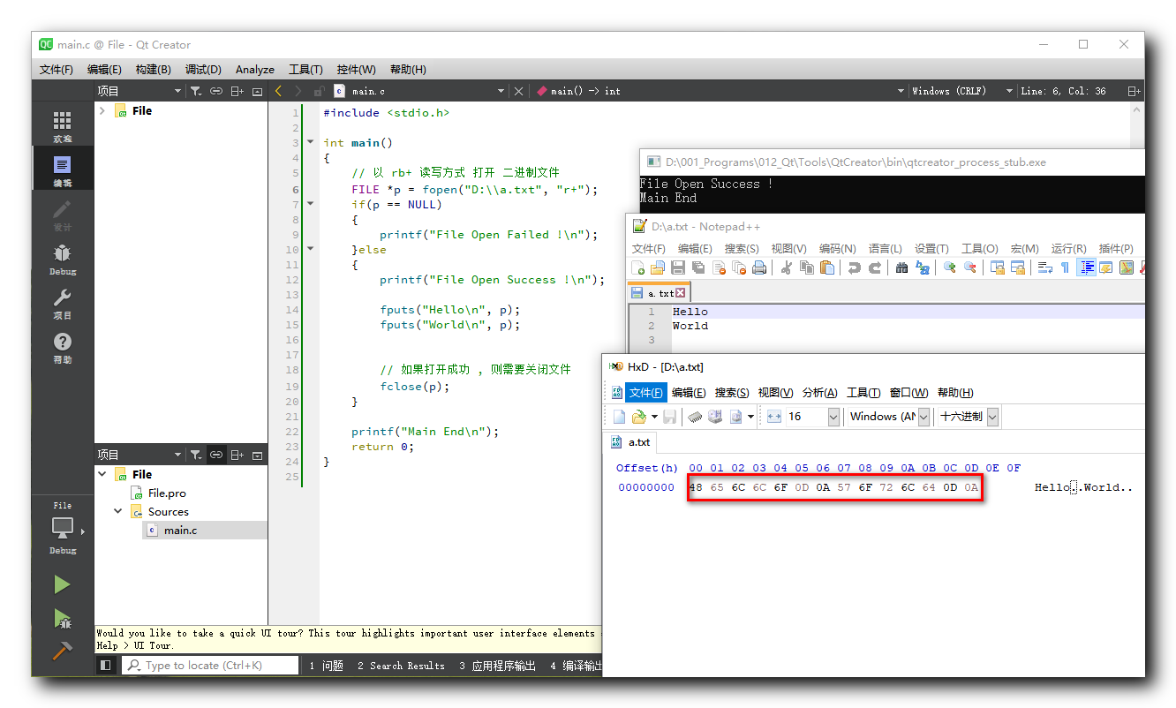
Task: Open the 3 应用程序输出 pane
Action: [497, 666]
